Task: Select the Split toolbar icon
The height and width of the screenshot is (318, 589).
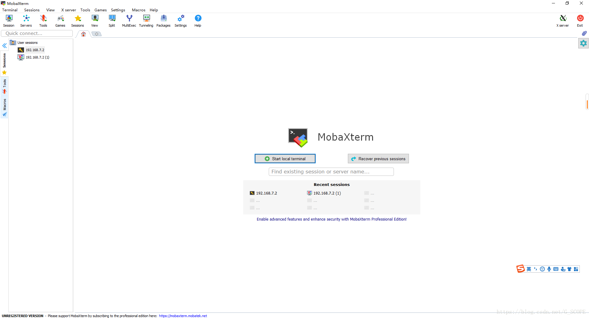Action: pos(112,21)
